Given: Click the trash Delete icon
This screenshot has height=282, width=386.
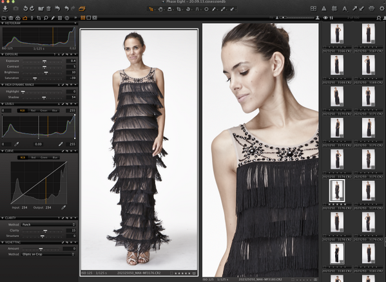Looking at the screenshot, I should tap(48, 9).
